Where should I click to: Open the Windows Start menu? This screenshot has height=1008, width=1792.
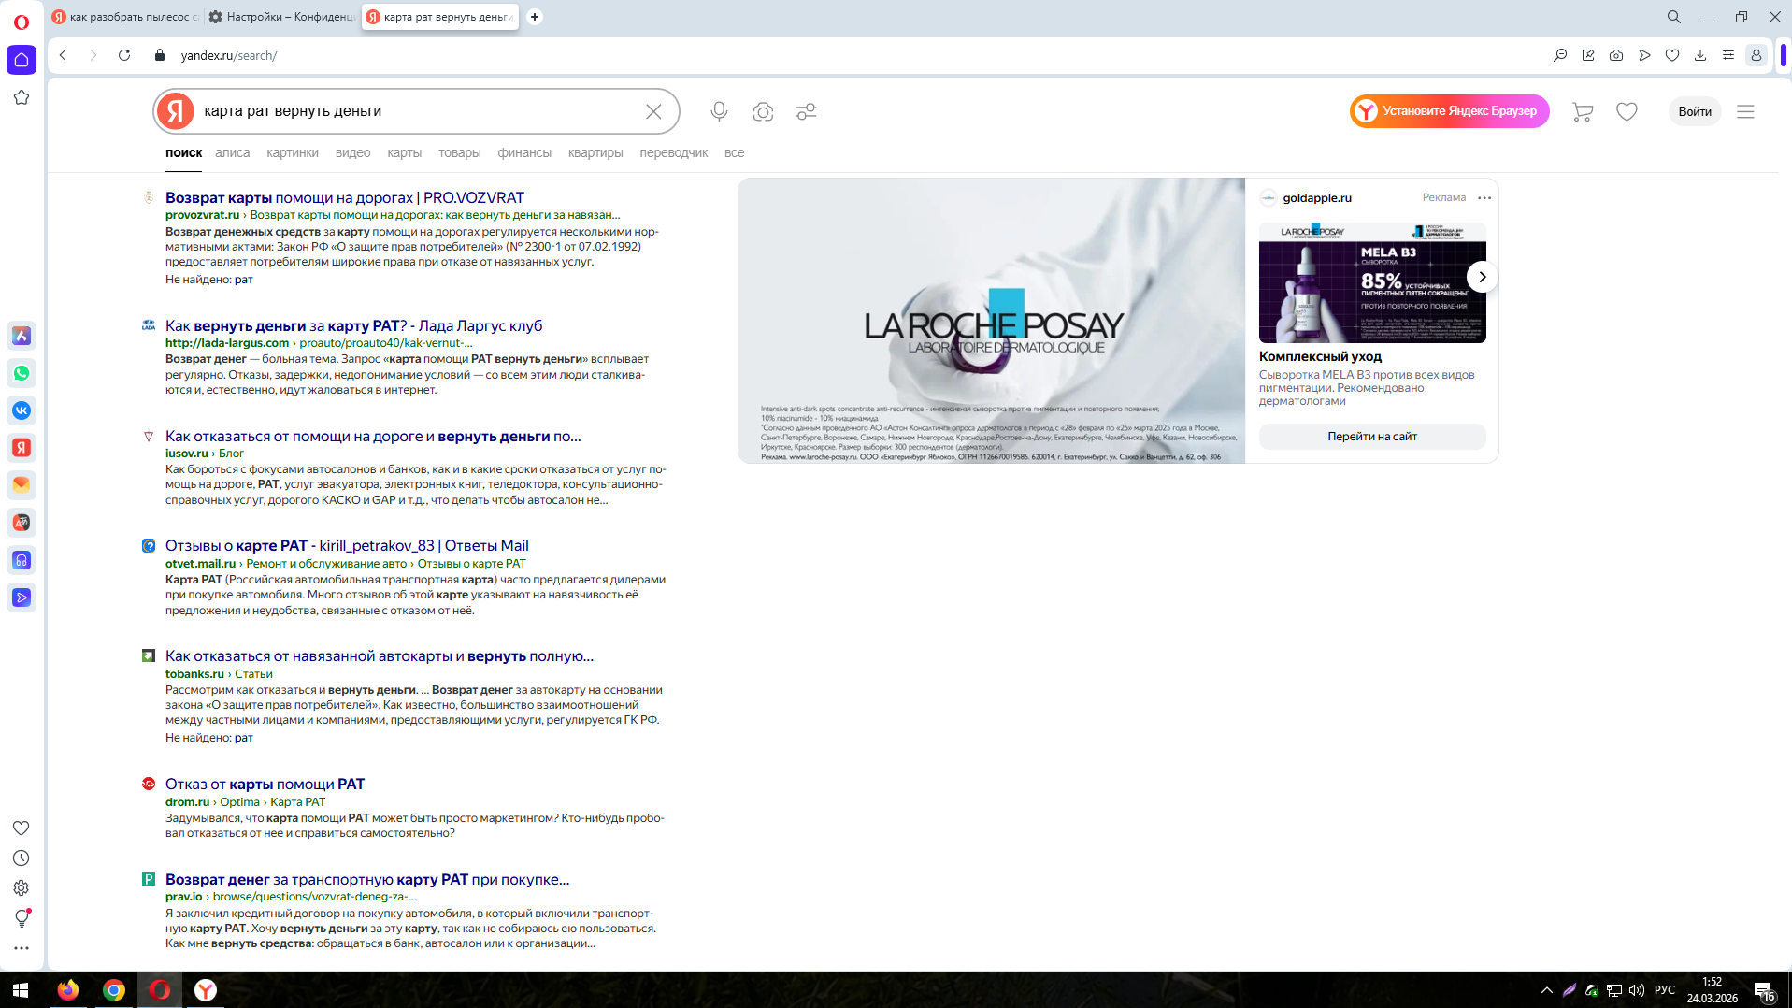coord(22,990)
